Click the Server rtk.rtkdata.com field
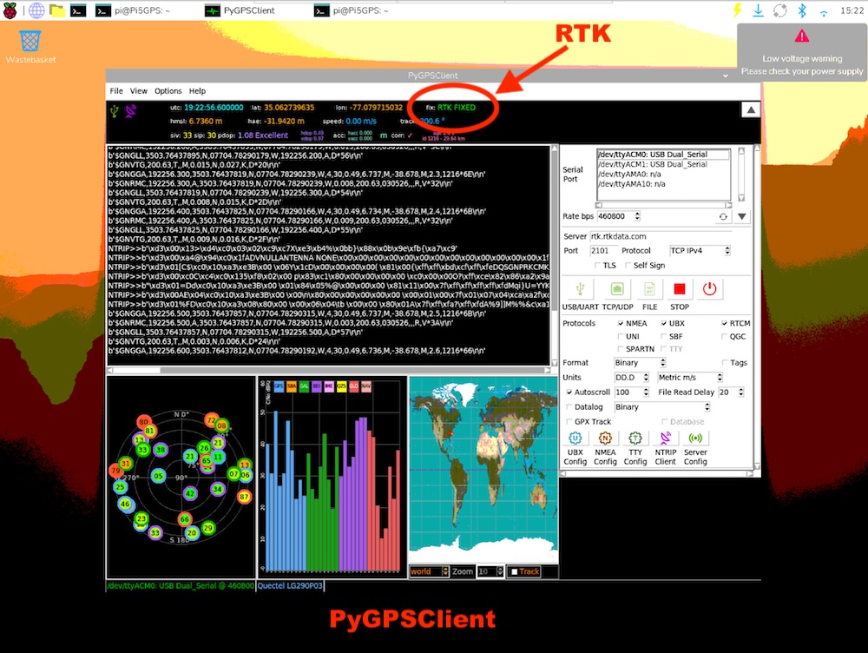The height and width of the screenshot is (653, 868). point(661,236)
